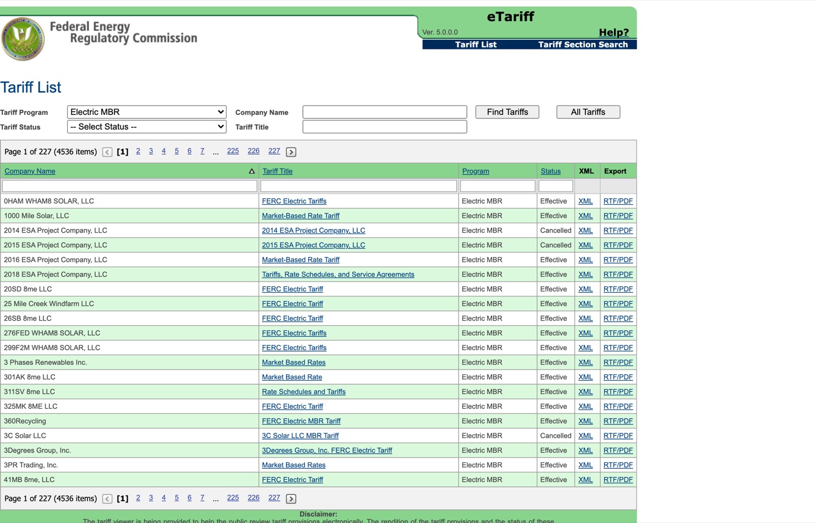The image size is (817, 523).
Task: Go to page 2 in top pager
Action: coord(138,151)
